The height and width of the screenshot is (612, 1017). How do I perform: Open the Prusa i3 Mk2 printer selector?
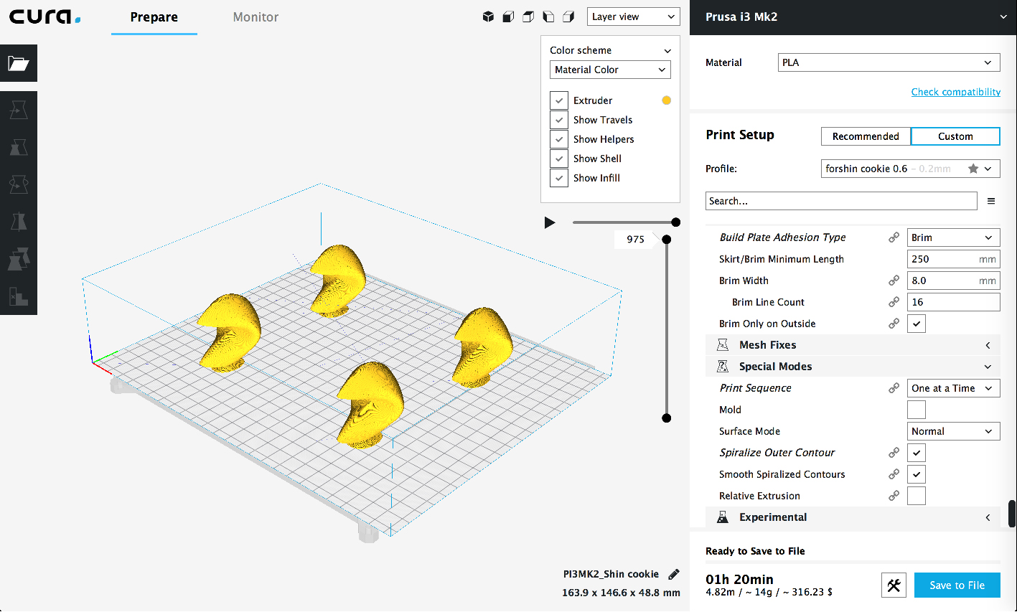point(853,17)
